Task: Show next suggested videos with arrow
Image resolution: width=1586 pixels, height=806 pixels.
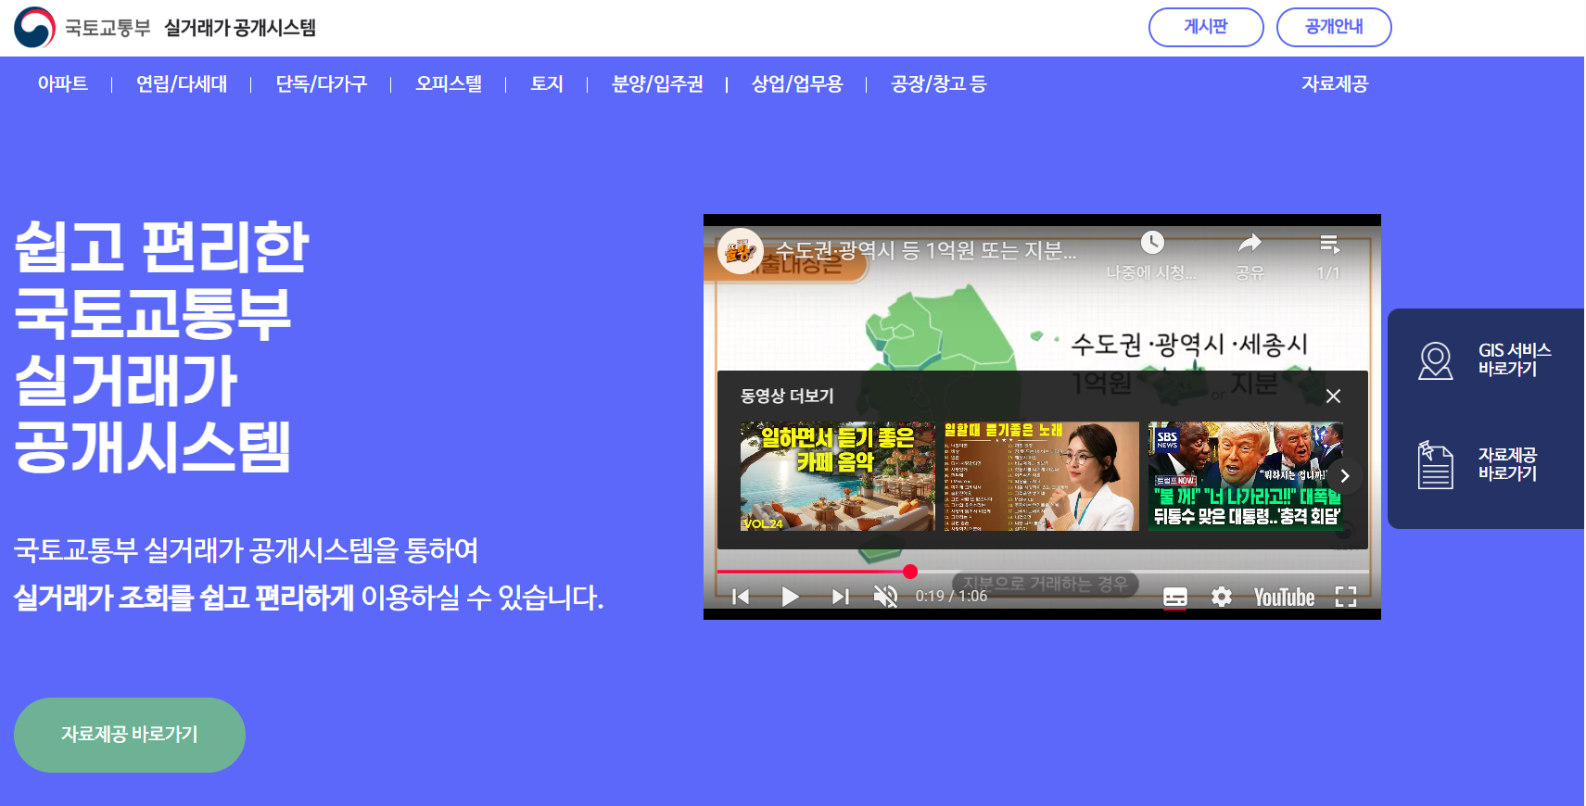Action: (1345, 476)
